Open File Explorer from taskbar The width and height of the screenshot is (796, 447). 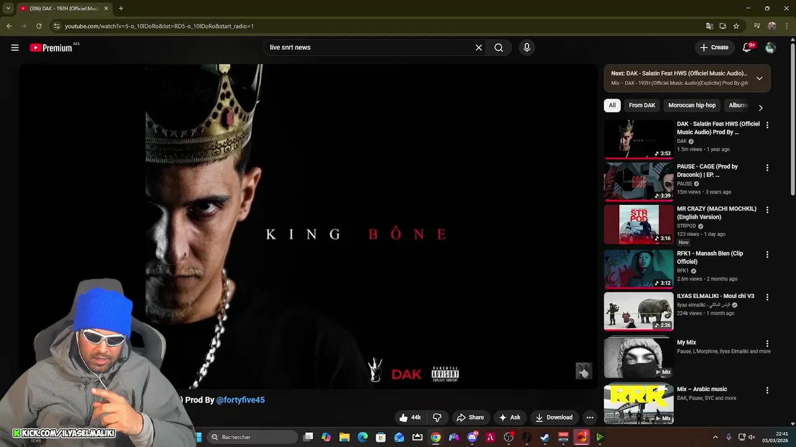pyautogui.click(x=345, y=437)
